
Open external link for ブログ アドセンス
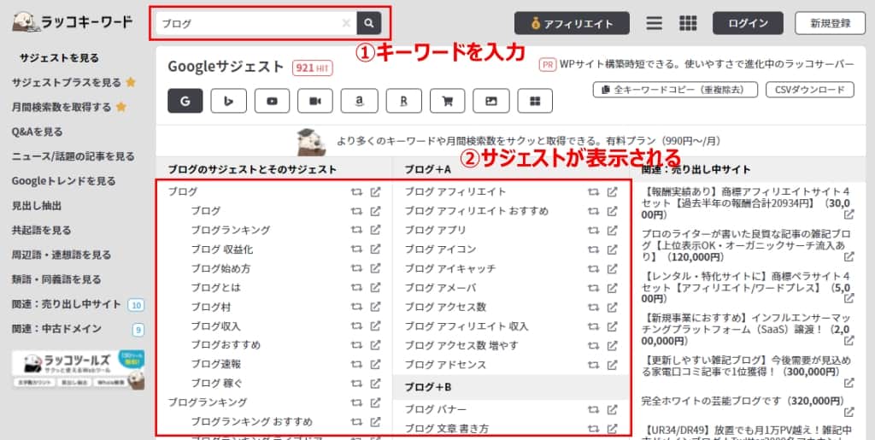click(612, 365)
